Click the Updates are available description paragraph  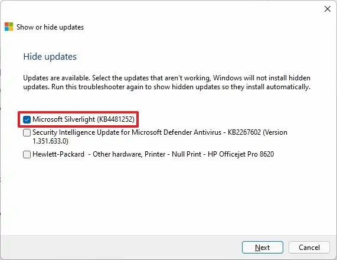[167, 82]
